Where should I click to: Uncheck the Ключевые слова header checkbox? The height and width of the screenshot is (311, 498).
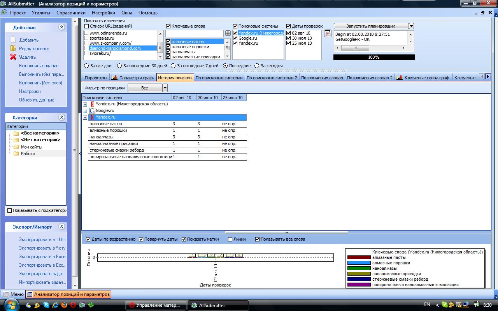tap(168, 26)
